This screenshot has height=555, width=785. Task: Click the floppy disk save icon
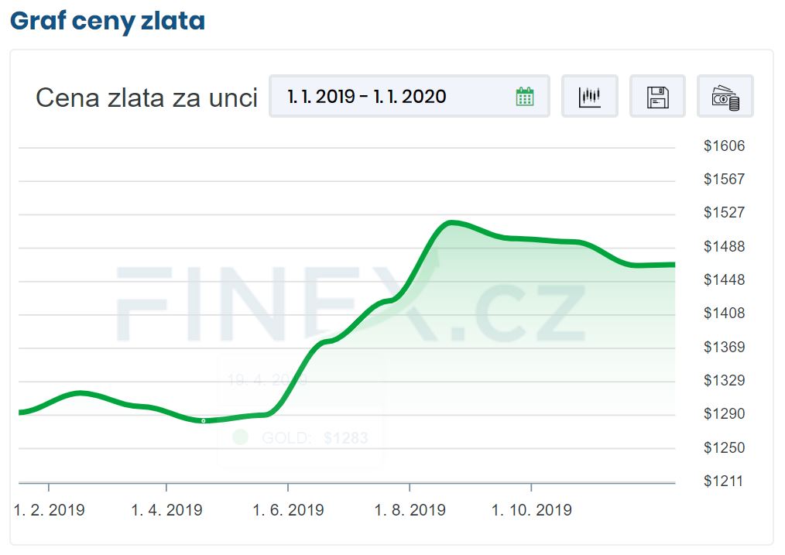pos(657,97)
